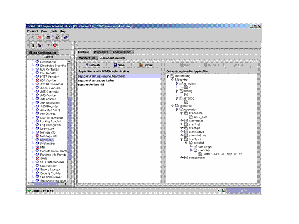Click the HTTP Provider service icon
The width and height of the screenshot is (299, 224).
coord(37,77)
